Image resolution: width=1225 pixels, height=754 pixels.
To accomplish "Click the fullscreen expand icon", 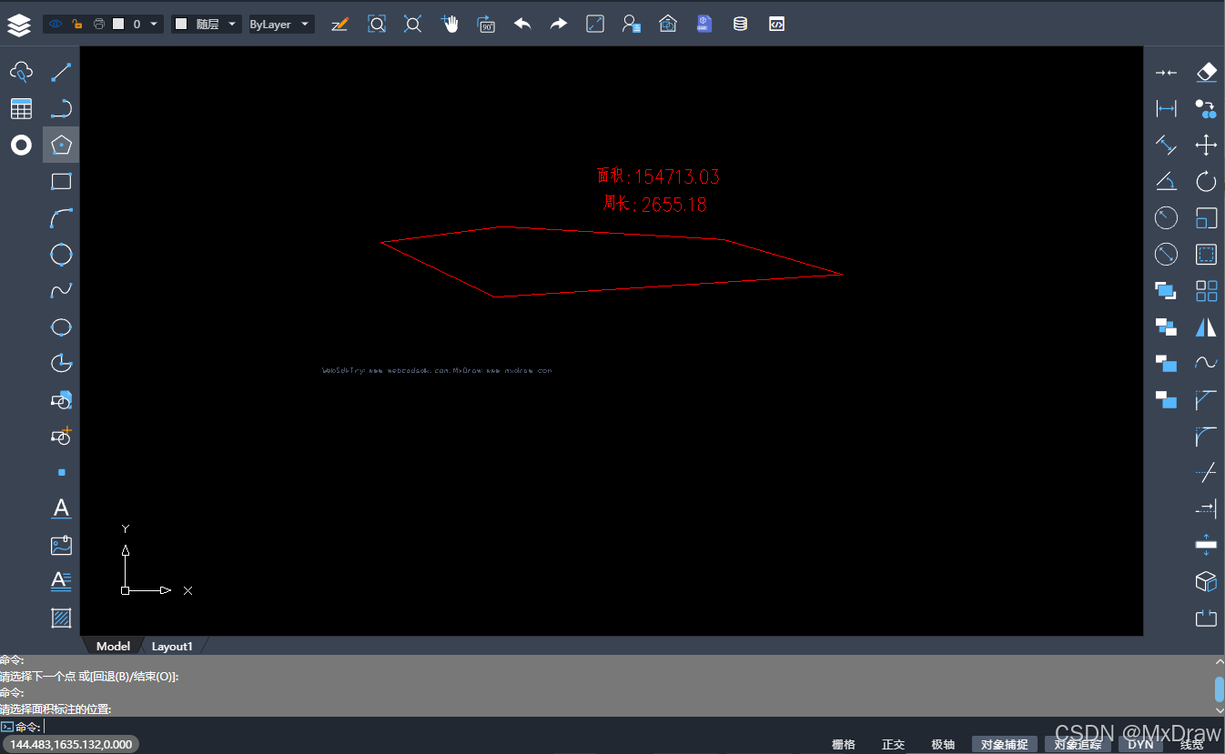I will (x=595, y=25).
